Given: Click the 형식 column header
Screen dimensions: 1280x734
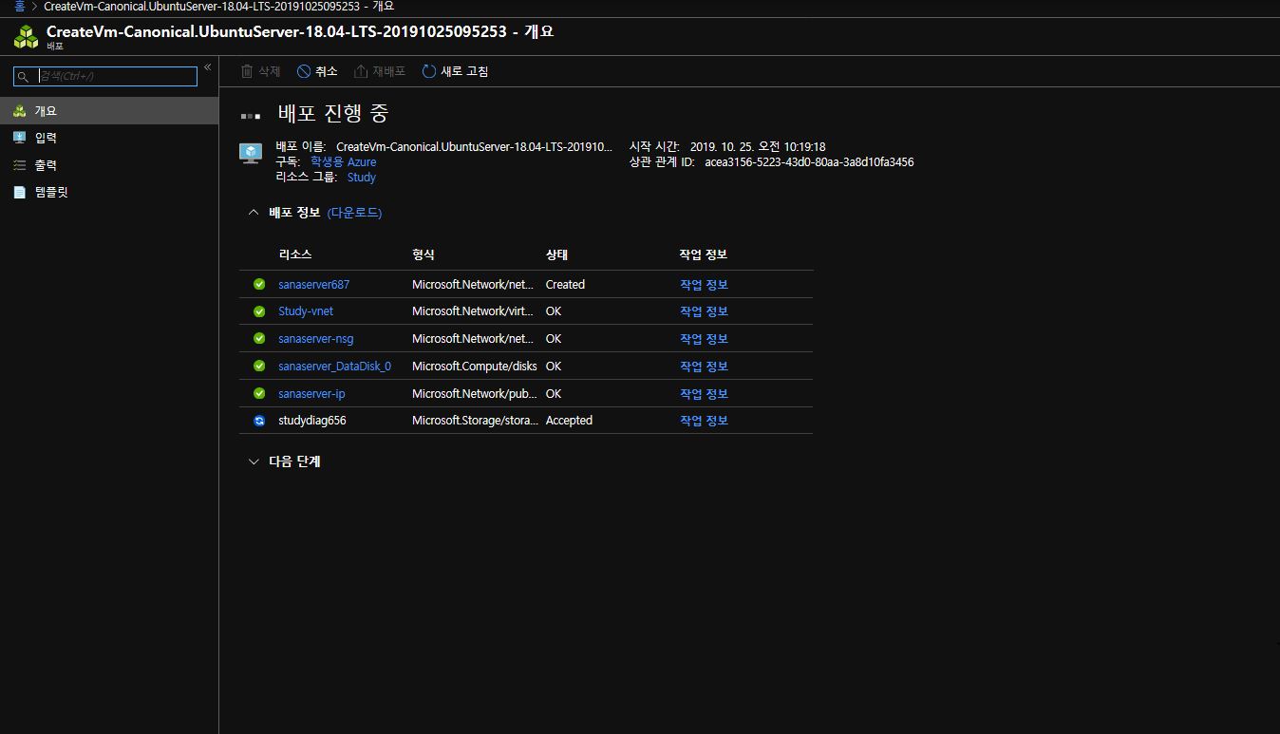Looking at the screenshot, I should (x=424, y=254).
